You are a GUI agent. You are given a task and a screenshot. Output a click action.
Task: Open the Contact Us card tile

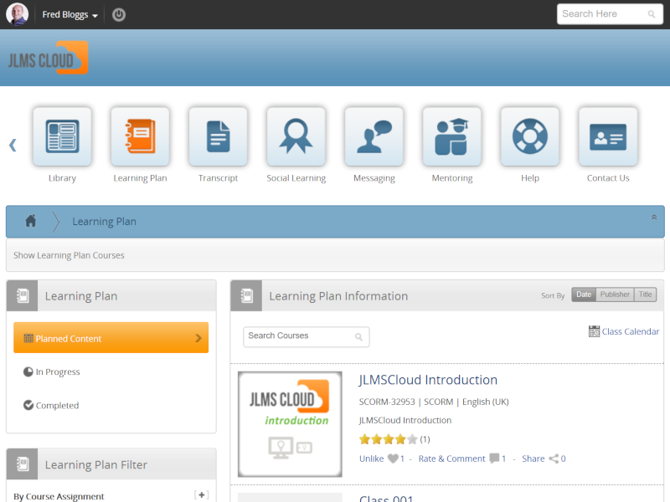pyautogui.click(x=608, y=136)
